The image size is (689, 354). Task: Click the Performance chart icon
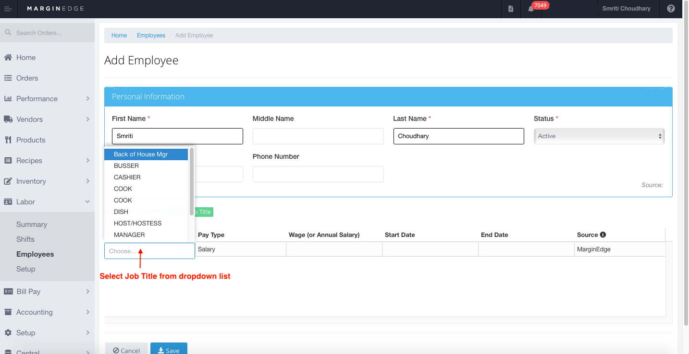click(x=8, y=99)
